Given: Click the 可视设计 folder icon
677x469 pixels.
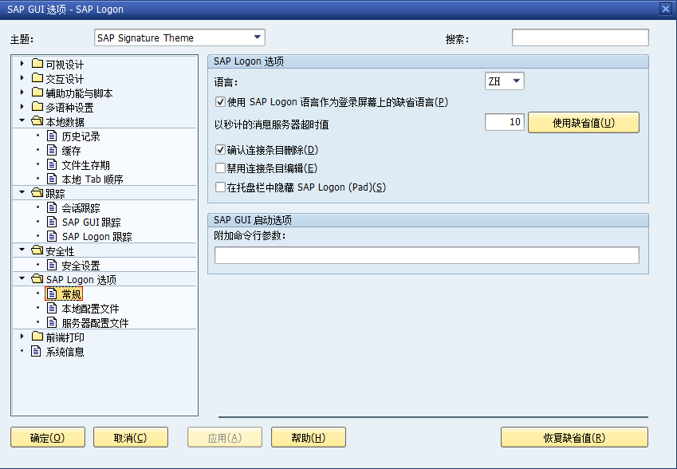Looking at the screenshot, I should pos(37,64).
